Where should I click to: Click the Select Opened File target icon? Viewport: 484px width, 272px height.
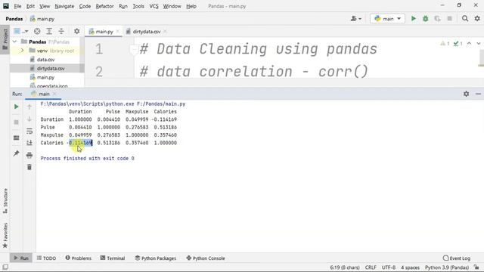[x=37, y=31]
